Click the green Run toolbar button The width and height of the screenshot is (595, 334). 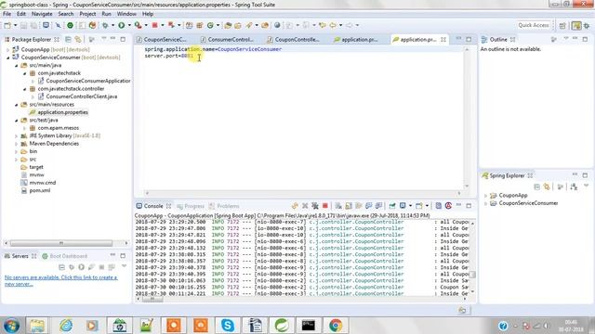(122, 25)
